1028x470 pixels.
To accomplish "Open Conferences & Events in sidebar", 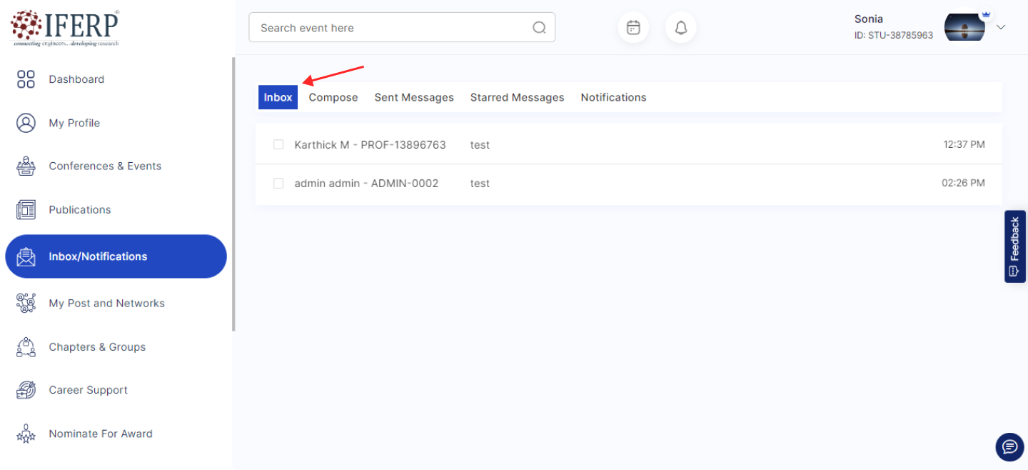I will [105, 166].
